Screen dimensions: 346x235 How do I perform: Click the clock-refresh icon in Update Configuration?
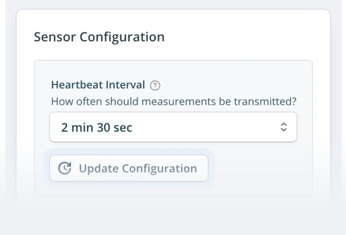click(x=65, y=168)
